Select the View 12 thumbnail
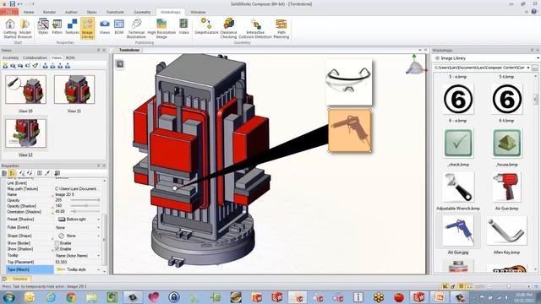The image size is (541, 304). 25,133
